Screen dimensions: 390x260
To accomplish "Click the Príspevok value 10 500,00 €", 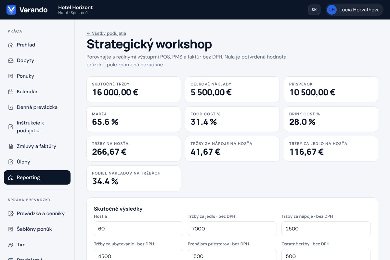I will tap(312, 92).
